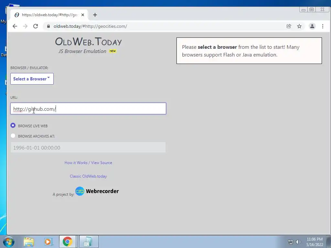Maximize the Chrome window
The height and width of the screenshot is (248, 331).
[312, 9]
